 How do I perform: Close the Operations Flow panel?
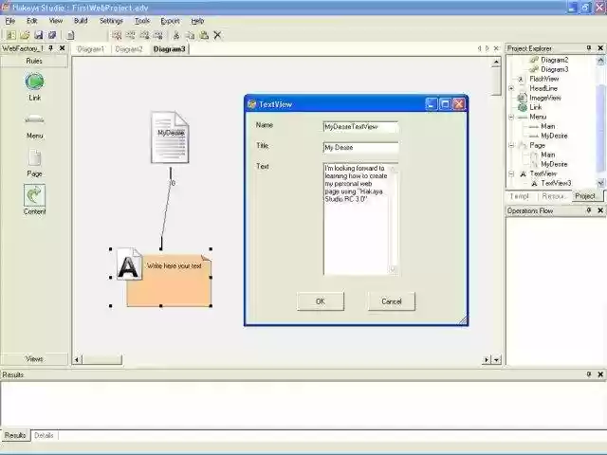click(600, 210)
